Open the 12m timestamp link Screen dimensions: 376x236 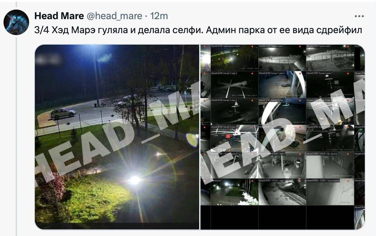(159, 16)
